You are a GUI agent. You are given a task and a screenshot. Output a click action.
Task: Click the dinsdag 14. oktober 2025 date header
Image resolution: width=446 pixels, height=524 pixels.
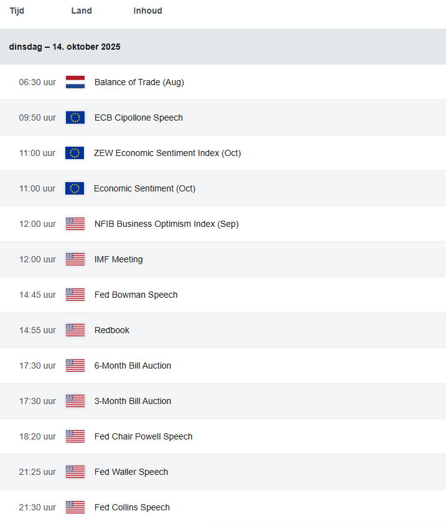coord(65,47)
